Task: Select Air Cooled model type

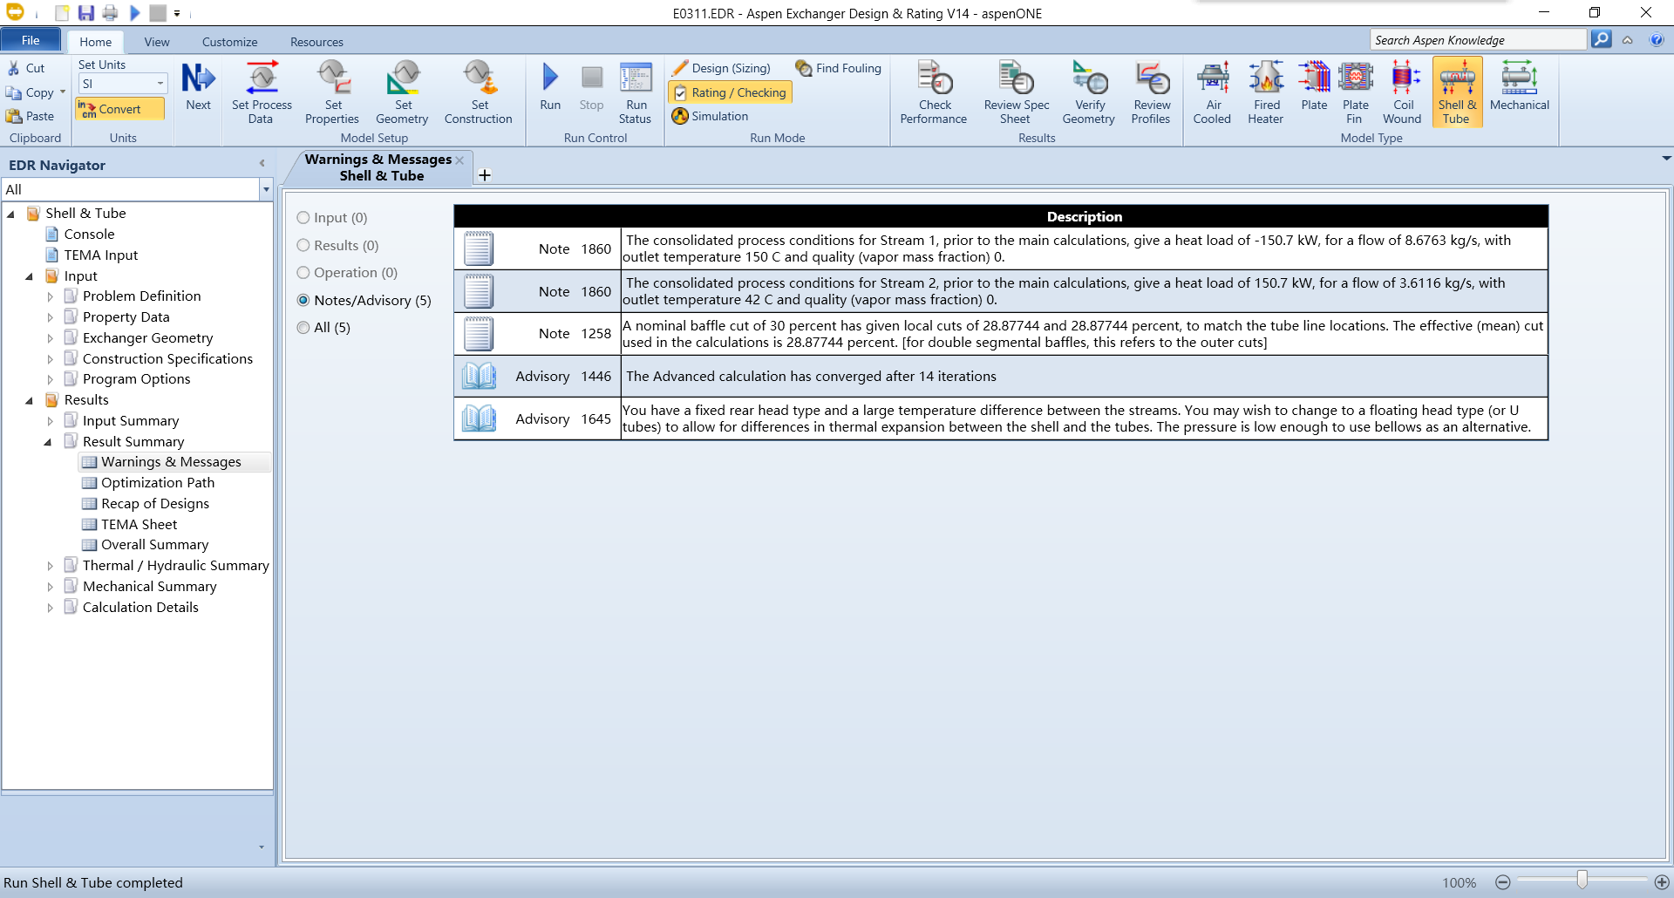Action: click(x=1213, y=92)
